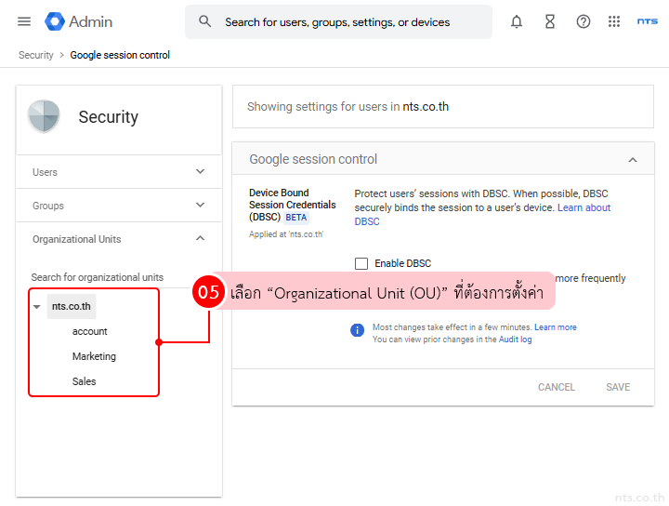The image size is (669, 506).
Task: Open the Learn about DBSC link
Action: (482, 214)
